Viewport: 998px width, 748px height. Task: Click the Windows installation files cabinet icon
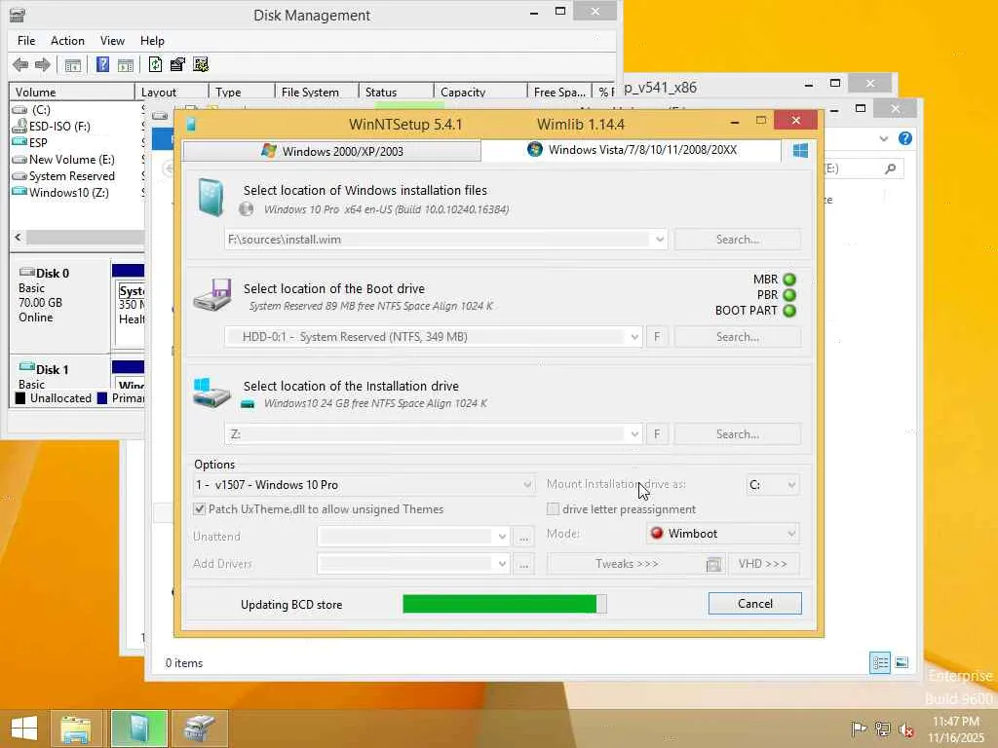click(211, 197)
